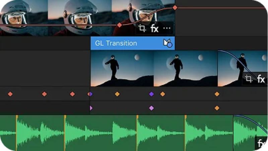Select half-hidden purple keyframe starting lower row

[x=91, y=108]
